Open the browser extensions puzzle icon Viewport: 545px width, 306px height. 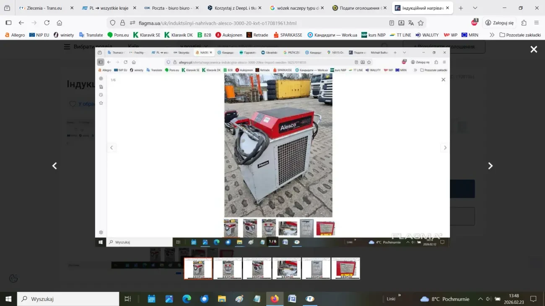pyautogui.click(x=524, y=23)
